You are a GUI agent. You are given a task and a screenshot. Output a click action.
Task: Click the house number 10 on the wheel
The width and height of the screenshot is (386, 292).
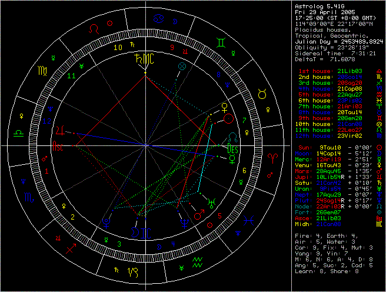tap(118, 47)
